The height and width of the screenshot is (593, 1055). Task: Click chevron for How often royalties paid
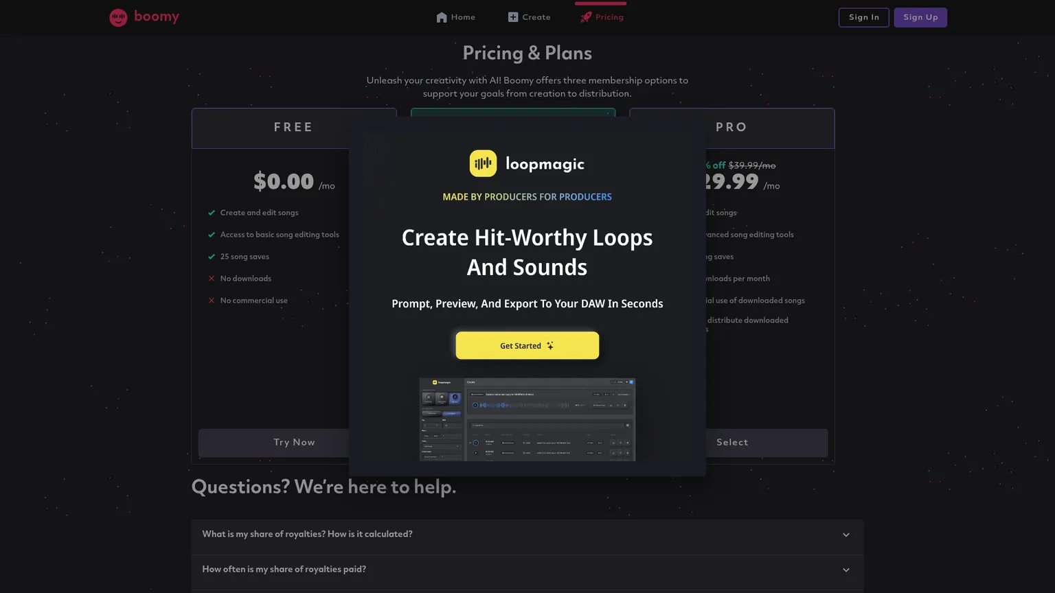point(846,570)
